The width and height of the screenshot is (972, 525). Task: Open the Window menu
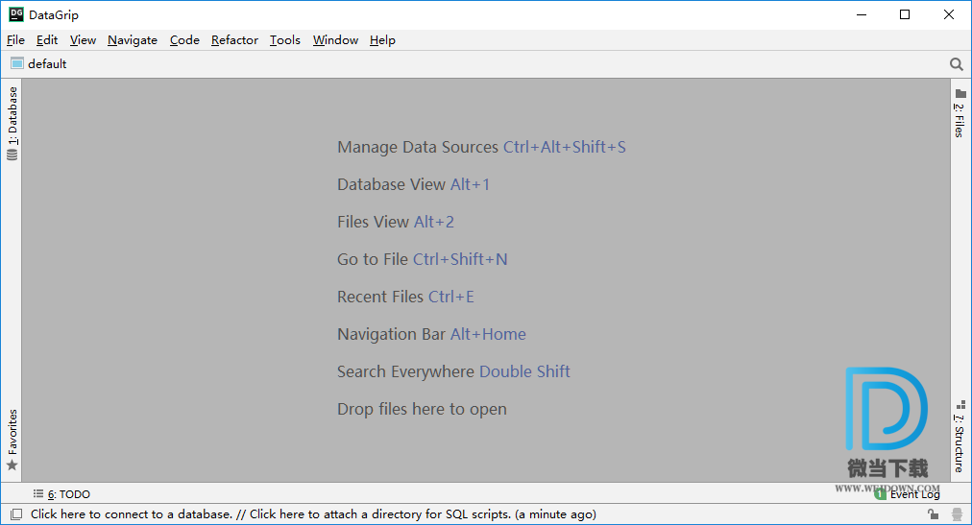point(335,40)
